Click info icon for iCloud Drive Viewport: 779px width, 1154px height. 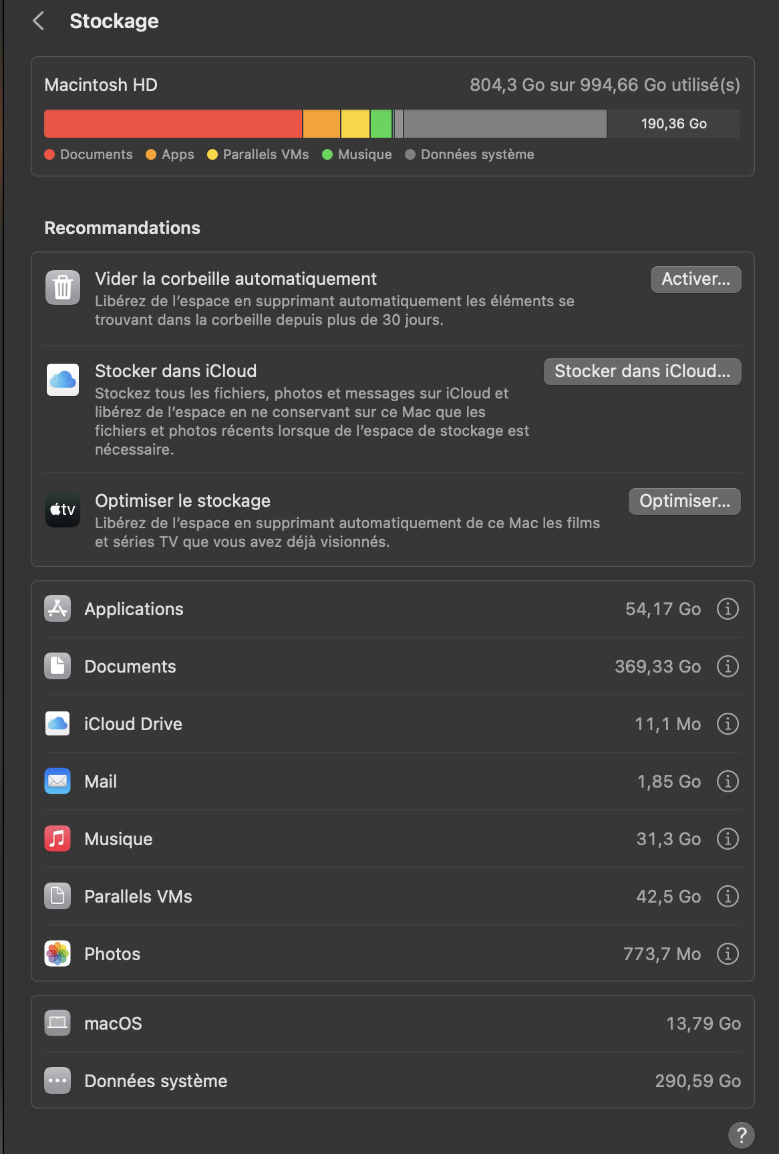click(727, 724)
